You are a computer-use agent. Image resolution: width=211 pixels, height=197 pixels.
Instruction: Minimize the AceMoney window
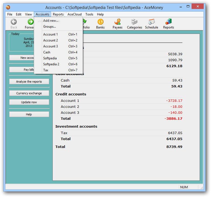click(x=181, y=7)
